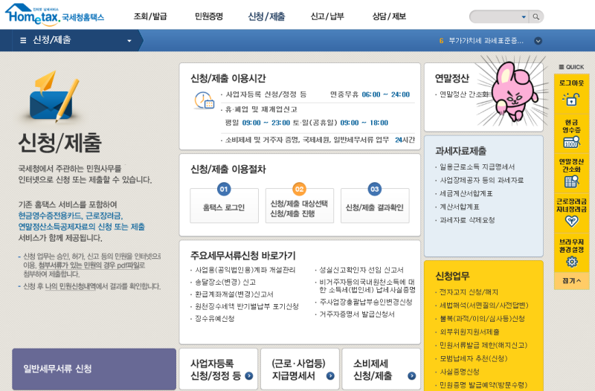Open 계산서합계표 link

click(459, 207)
